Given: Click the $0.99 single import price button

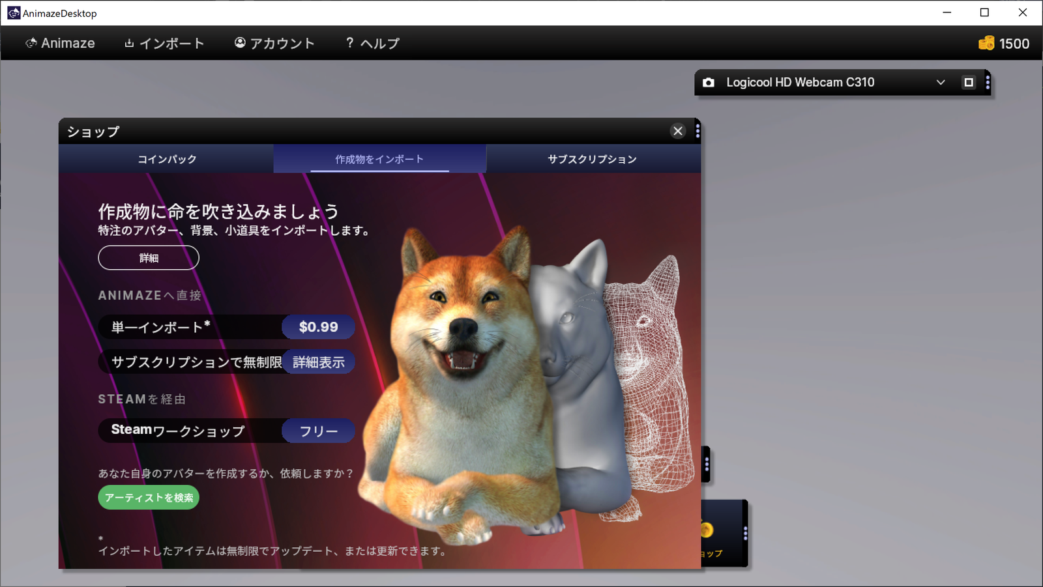Looking at the screenshot, I should click(318, 327).
